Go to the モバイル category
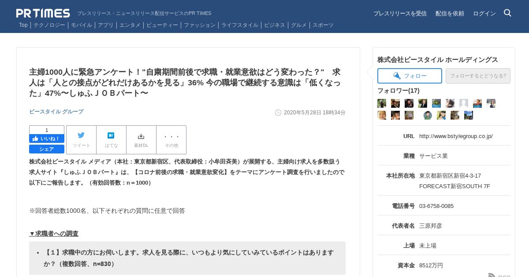This screenshot has width=529, height=277. coord(82,25)
